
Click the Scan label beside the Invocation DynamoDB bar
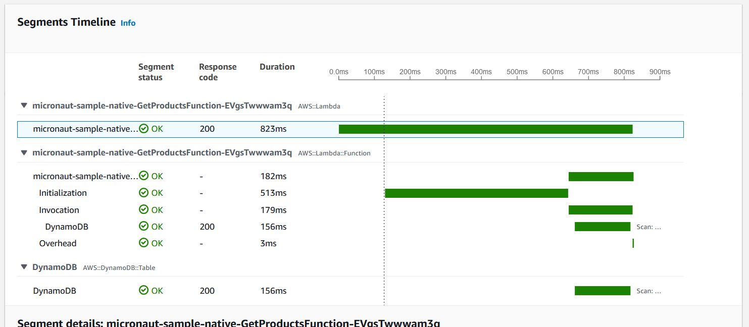648,227
